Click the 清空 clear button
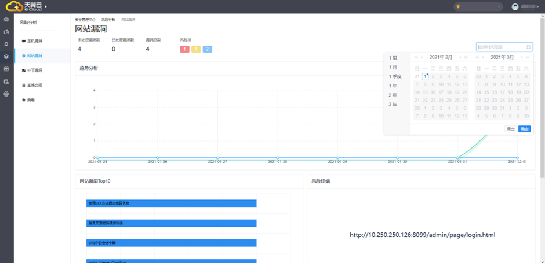This screenshot has width=545, height=263. pyautogui.click(x=510, y=129)
